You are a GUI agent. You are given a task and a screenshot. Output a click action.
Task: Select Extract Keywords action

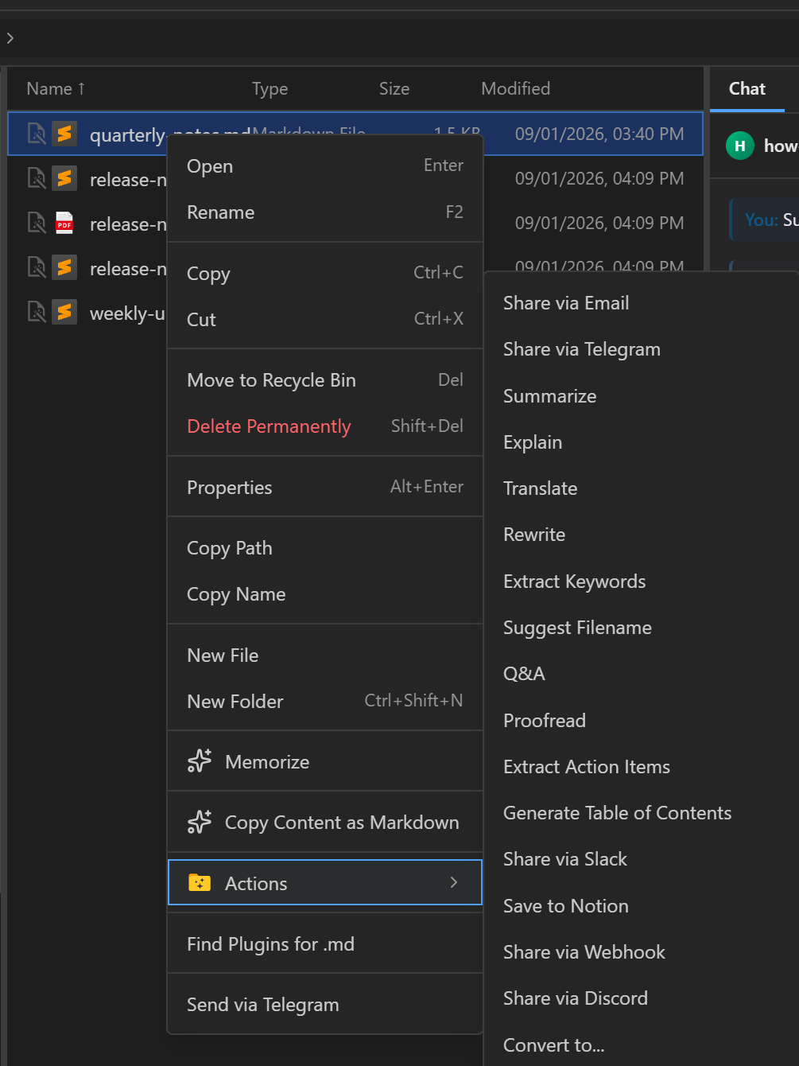pos(642,581)
